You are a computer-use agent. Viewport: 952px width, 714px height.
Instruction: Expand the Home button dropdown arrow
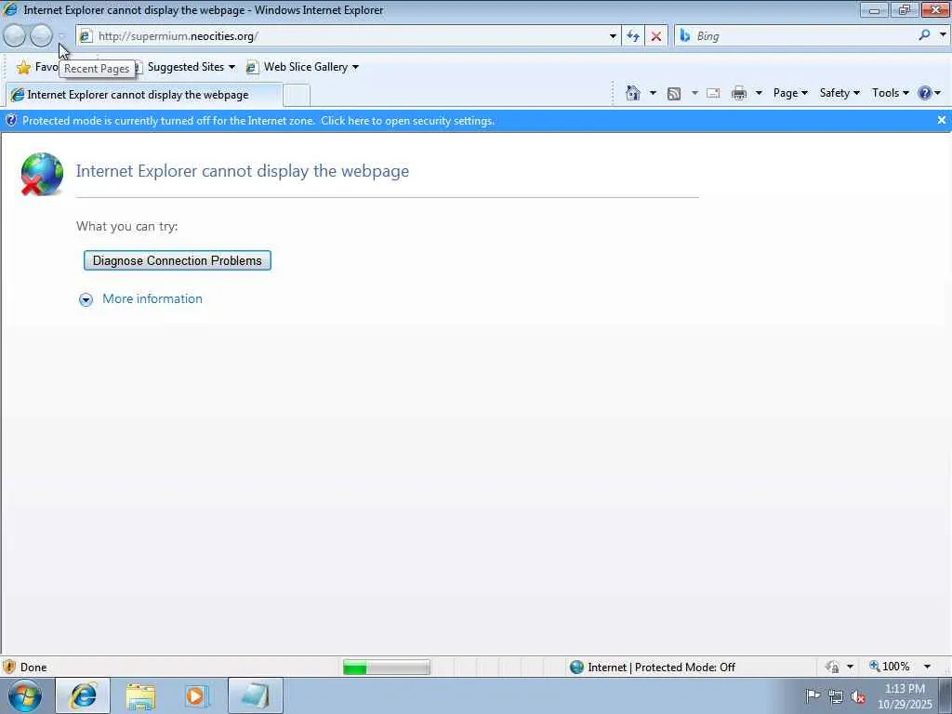653,93
